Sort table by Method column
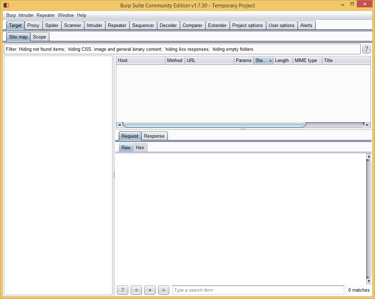Image resolution: width=375 pixels, height=299 pixels. click(x=175, y=61)
